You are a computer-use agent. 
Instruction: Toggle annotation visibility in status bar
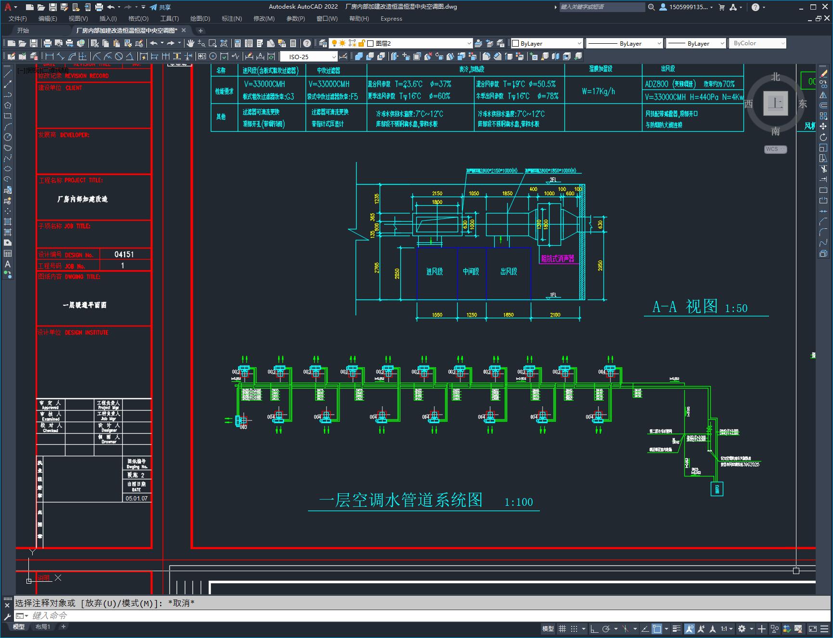pos(690,629)
